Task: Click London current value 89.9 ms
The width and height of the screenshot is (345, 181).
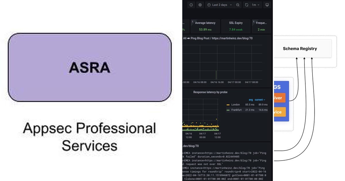Action: [x=263, y=105]
